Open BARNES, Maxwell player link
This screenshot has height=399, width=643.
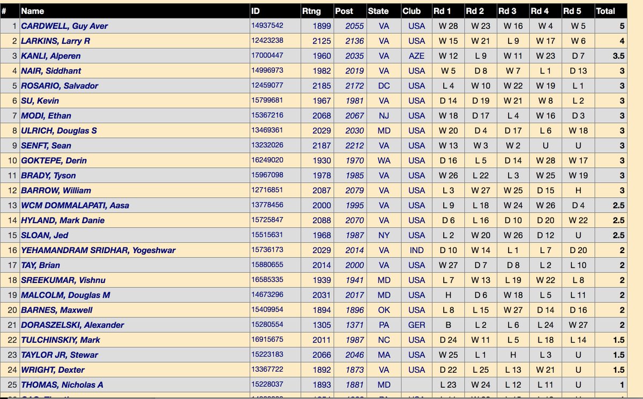click(x=55, y=309)
